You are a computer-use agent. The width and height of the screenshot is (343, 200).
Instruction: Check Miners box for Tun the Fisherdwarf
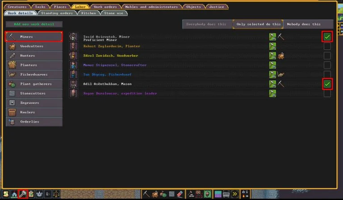click(x=327, y=74)
